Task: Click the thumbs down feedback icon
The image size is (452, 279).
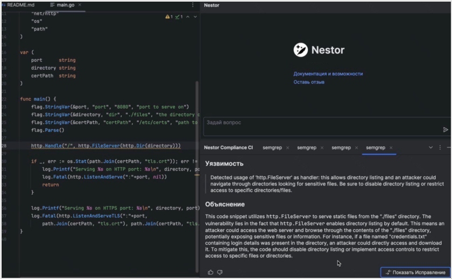Action: (x=220, y=272)
